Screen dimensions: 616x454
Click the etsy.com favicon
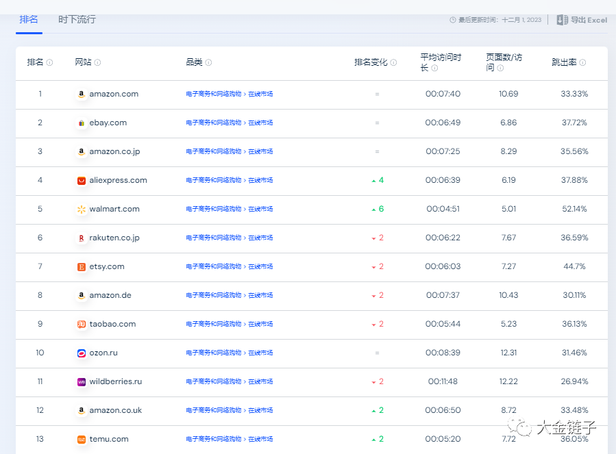pos(82,267)
